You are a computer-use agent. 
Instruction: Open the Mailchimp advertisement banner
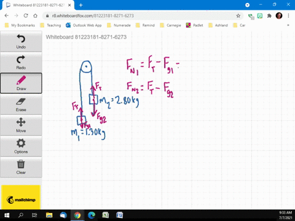point(21,197)
